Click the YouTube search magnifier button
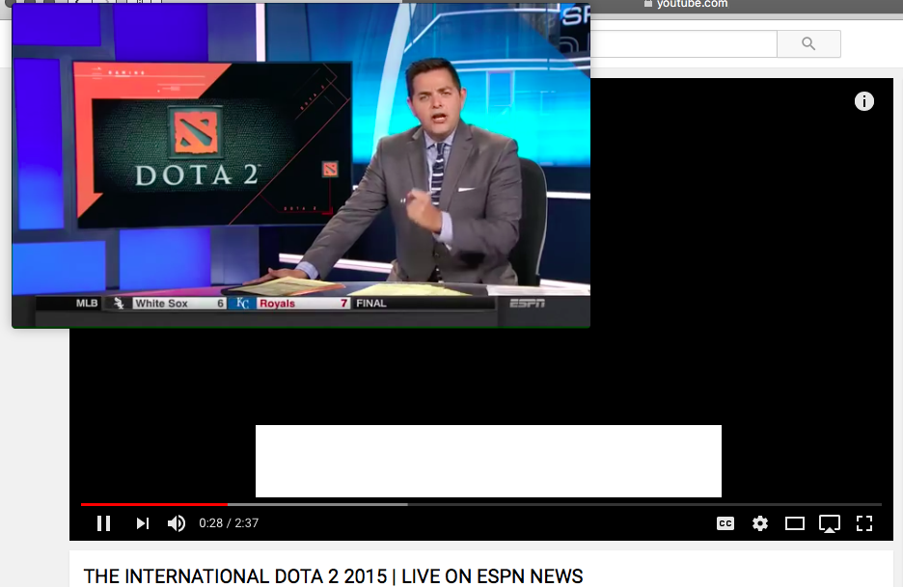This screenshot has width=903, height=587. (x=808, y=43)
